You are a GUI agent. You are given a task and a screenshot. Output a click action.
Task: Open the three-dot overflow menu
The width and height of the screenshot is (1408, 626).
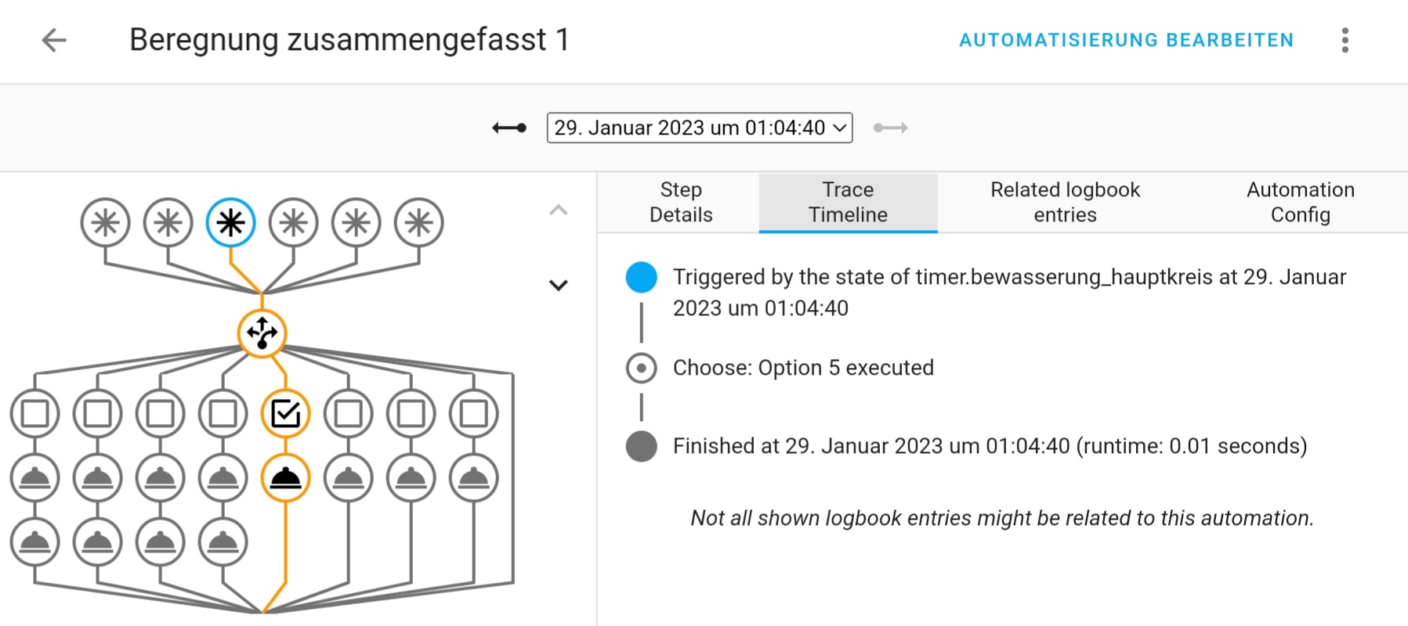pyautogui.click(x=1345, y=40)
